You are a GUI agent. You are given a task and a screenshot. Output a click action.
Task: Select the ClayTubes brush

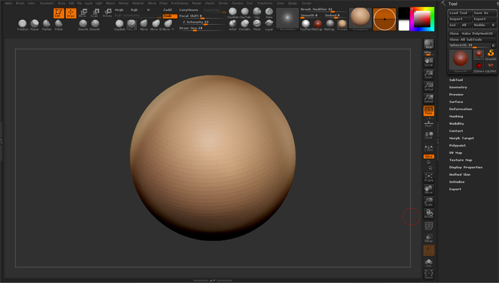click(x=245, y=13)
